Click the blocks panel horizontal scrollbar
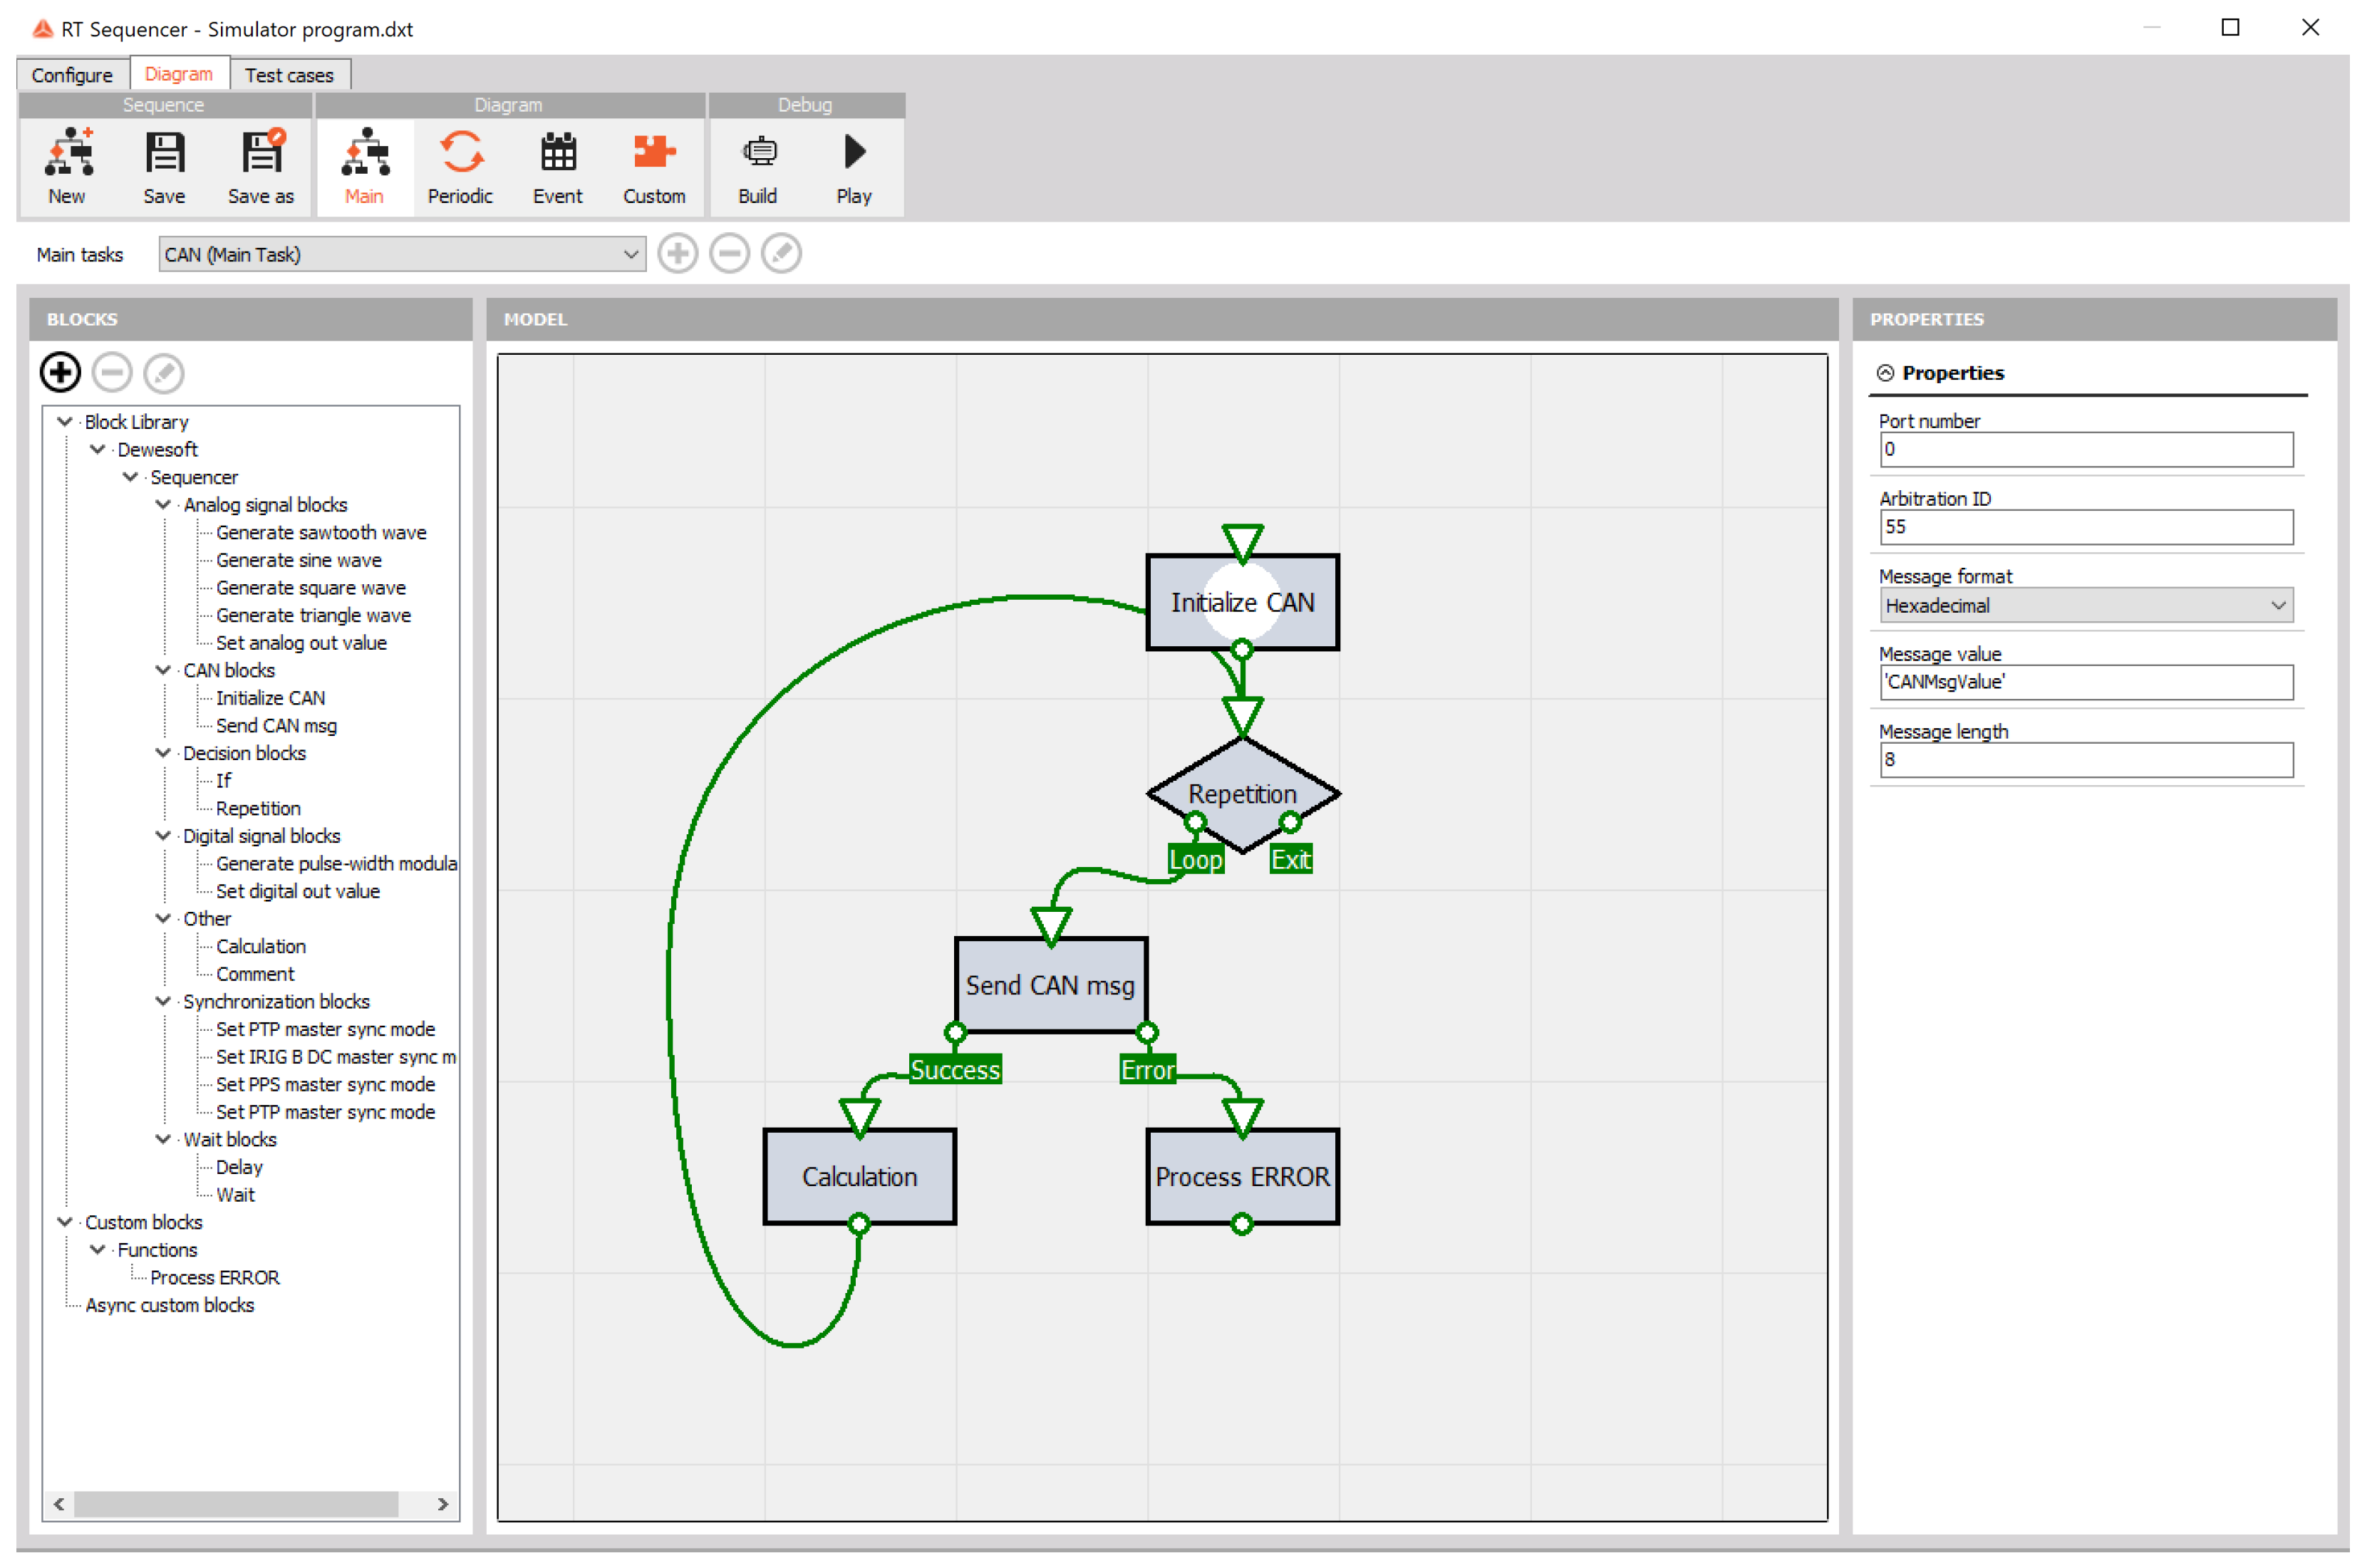This screenshot has width=2372, height=1568. [236, 1504]
